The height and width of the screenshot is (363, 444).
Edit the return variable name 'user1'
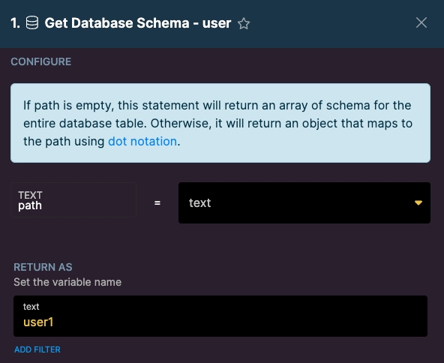220,316
